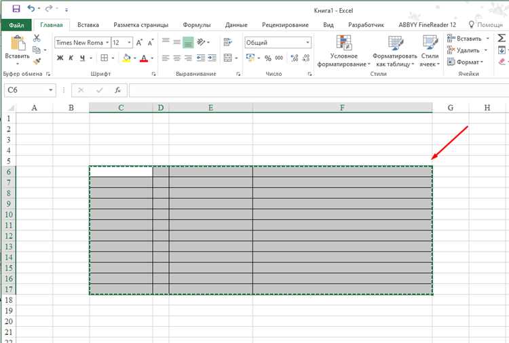509x343 pixels.
Task: Click the text orientation icon
Action: [x=201, y=42]
